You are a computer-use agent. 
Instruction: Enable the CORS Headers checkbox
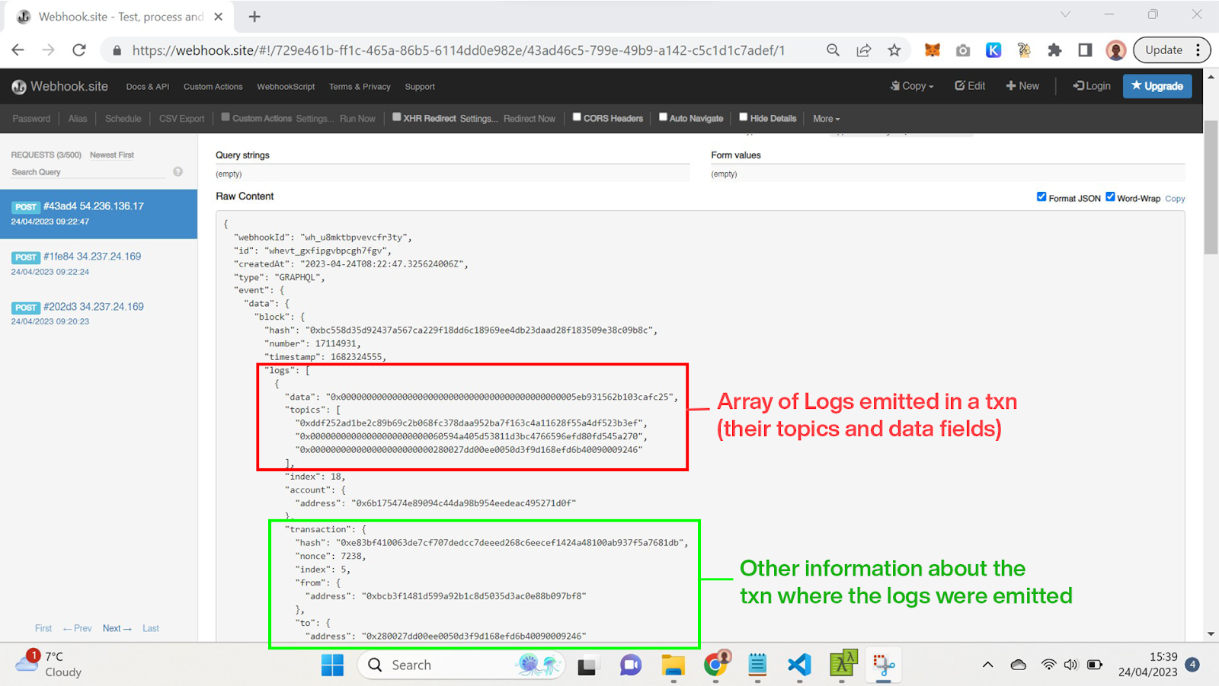tap(577, 117)
